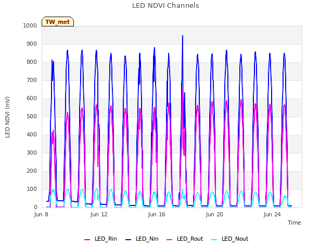This screenshot has height=249, width=333.
Task: Select the LED_Nout legend entry
Action: click(x=230, y=239)
